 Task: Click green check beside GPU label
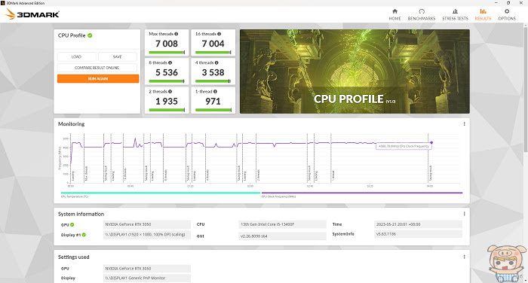[72, 224]
